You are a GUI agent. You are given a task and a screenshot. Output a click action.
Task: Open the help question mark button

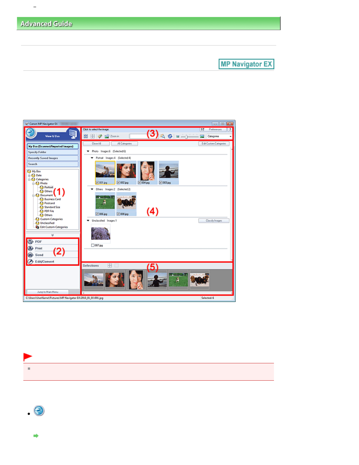tap(230, 130)
